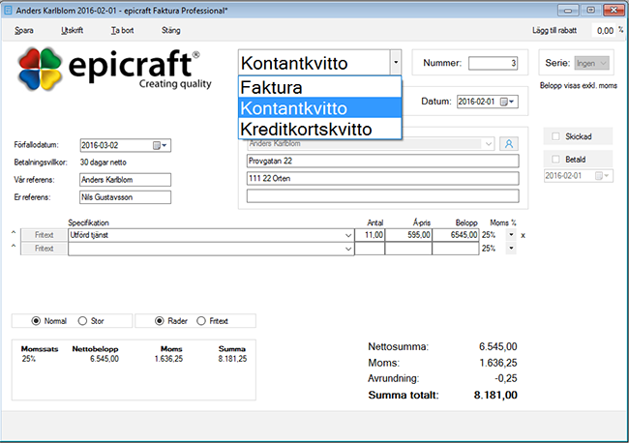Click the Momssats 25% table entry
629x443 pixels.
(29, 359)
